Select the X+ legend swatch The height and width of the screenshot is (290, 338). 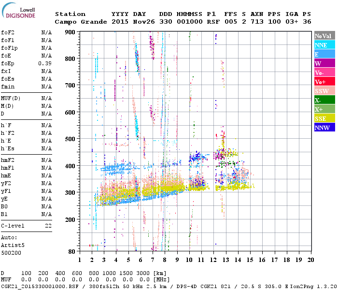point(324,109)
